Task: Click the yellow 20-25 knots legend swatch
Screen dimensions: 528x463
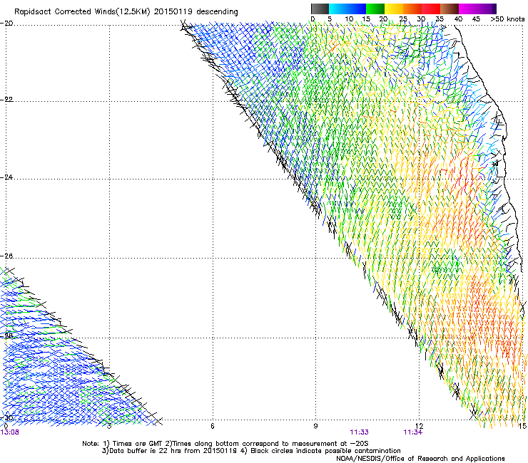Action: (x=394, y=9)
